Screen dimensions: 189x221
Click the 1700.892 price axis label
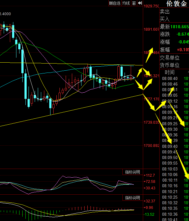[x=152, y=146]
